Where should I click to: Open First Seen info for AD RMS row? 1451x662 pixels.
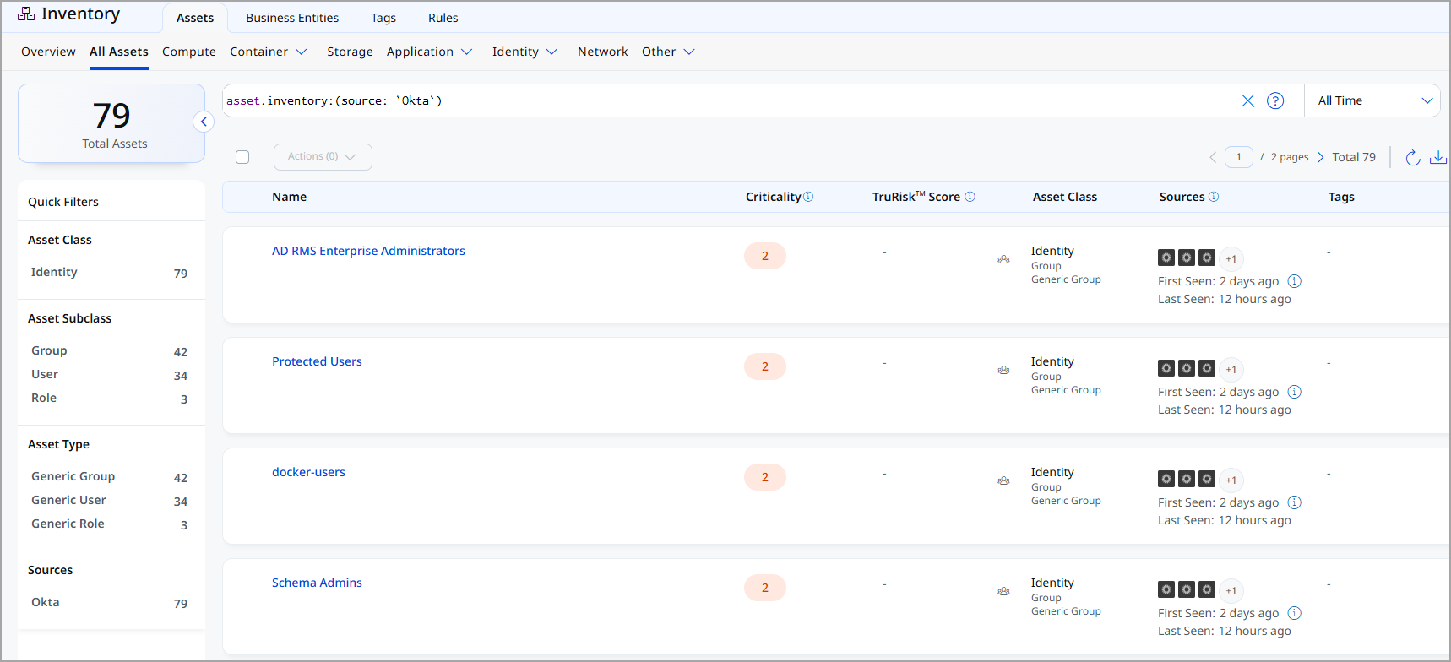1294,281
